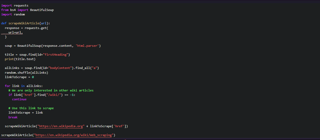This screenshot has height=140, width=320.
Task: Open the "https://en.wikipedia.org/wiki/Web_scraping" link
Action: [73, 135]
